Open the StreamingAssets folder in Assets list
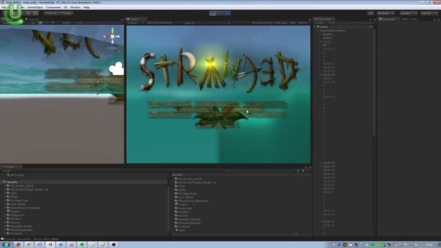The height and width of the screenshot is (248, 441). pos(189,223)
